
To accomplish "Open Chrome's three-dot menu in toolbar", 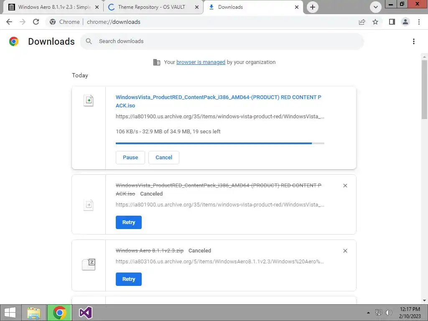I will [419, 22].
